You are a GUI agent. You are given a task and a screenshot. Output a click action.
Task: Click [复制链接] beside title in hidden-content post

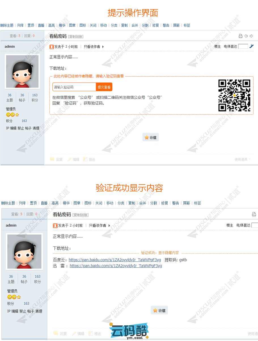(76, 37)
